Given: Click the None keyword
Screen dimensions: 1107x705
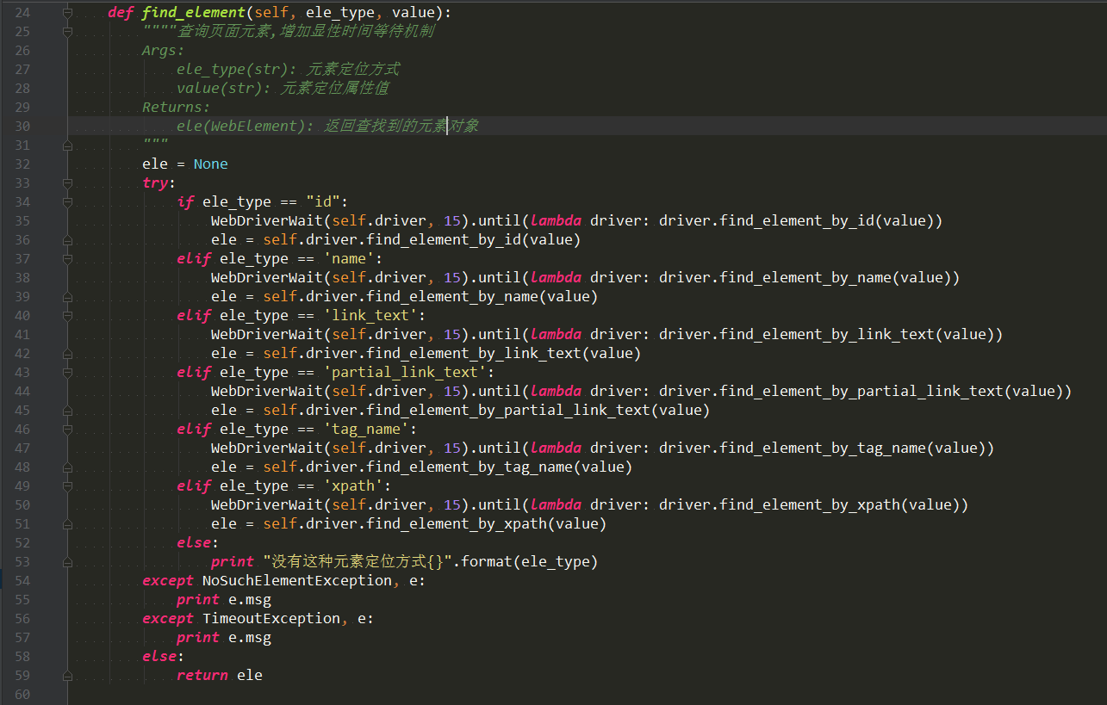Looking at the screenshot, I should tap(211, 164).
